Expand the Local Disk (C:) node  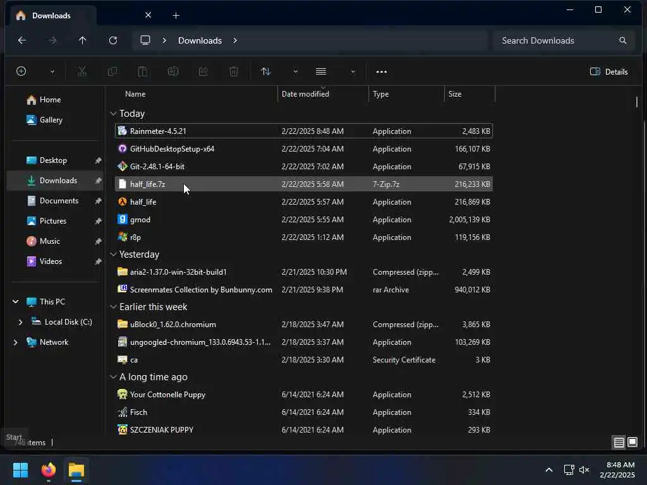[x=20, y=322]
